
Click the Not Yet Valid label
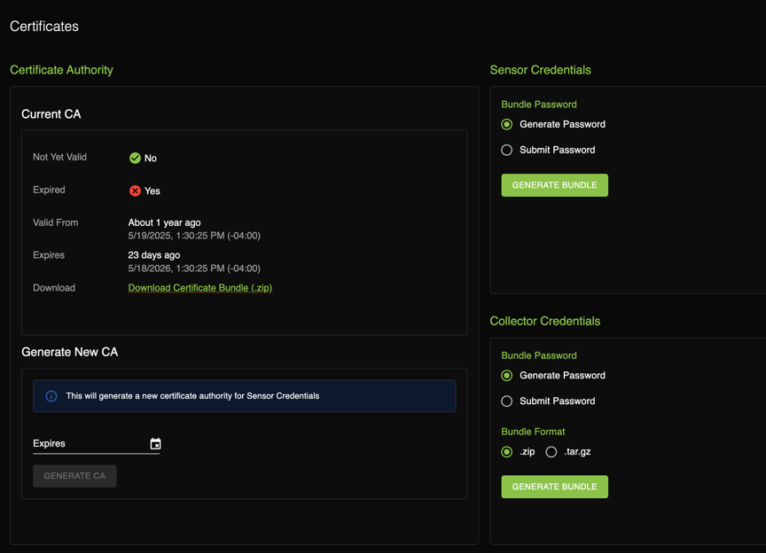[x=59, y=157]
